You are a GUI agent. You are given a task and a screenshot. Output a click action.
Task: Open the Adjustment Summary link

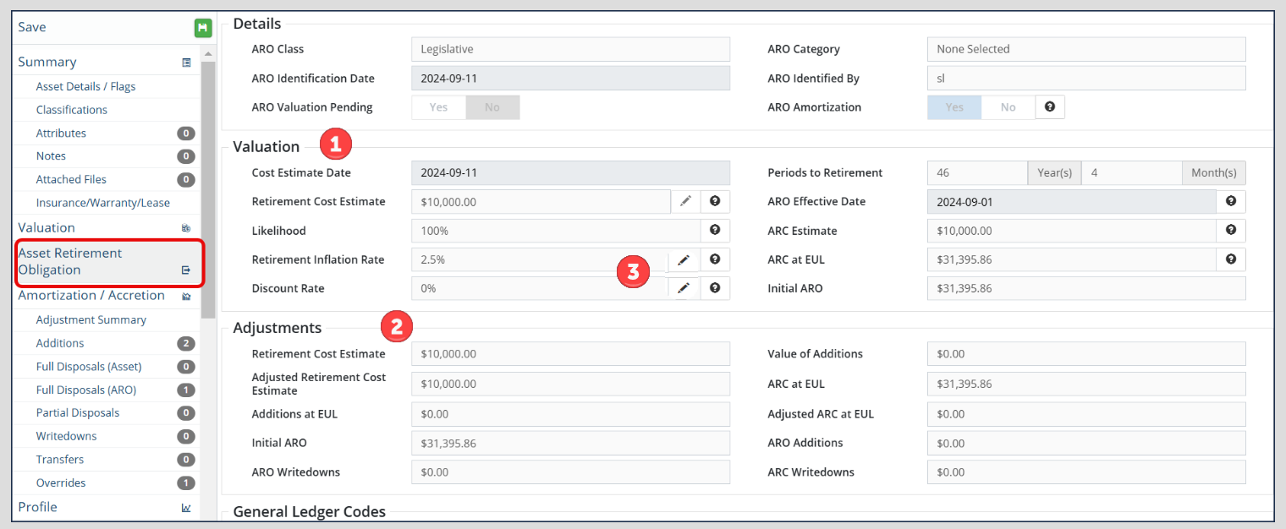tap(91, 319)
